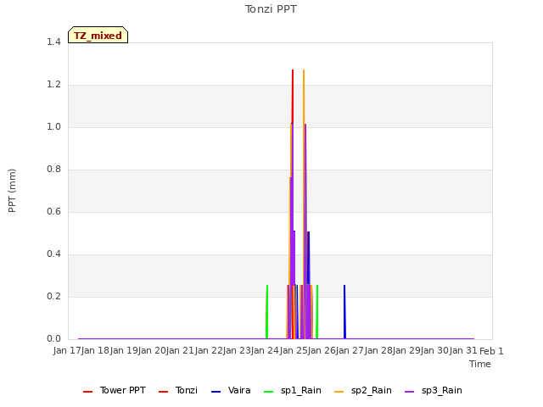Click the 0.4 y-axis tick label
This screenshot has width=543, height=407.
point(53,254)
